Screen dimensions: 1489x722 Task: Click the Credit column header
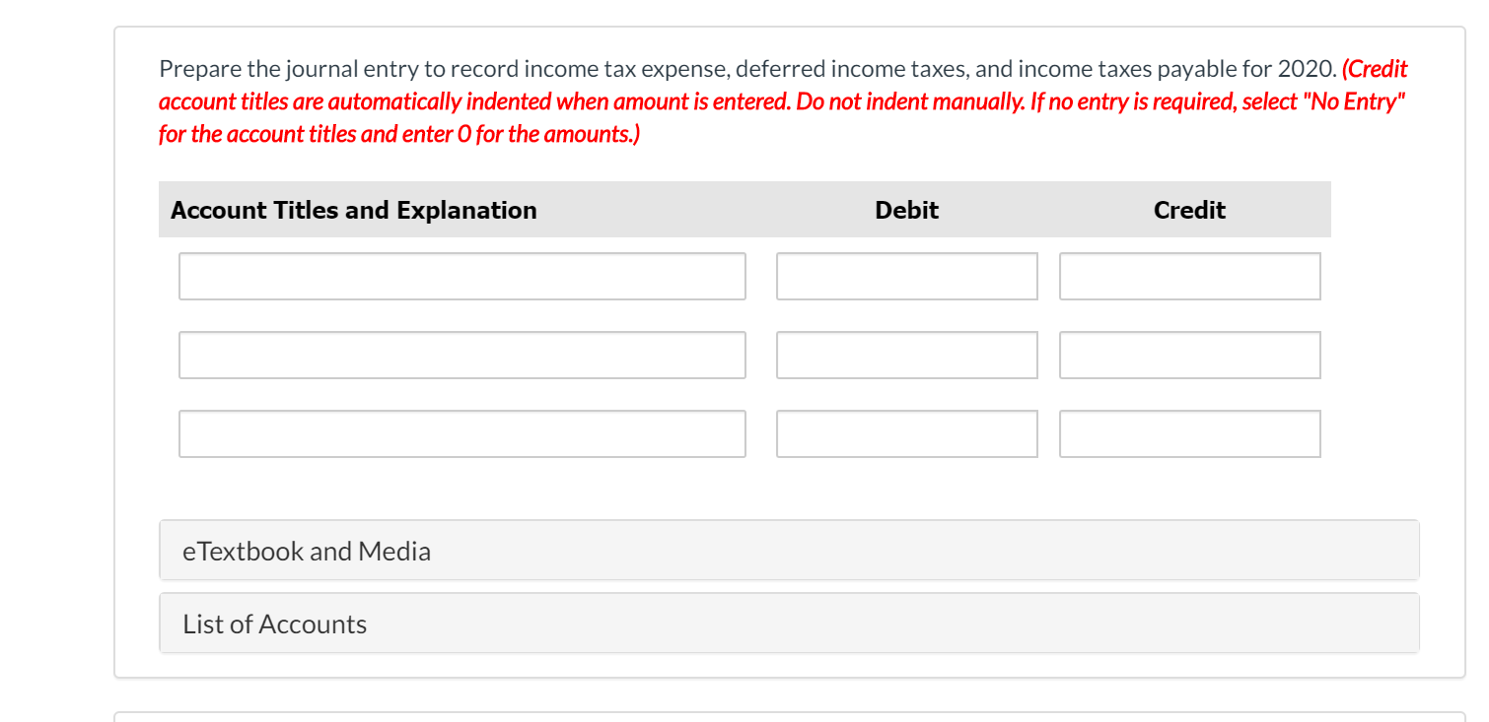coord(1189,210)
